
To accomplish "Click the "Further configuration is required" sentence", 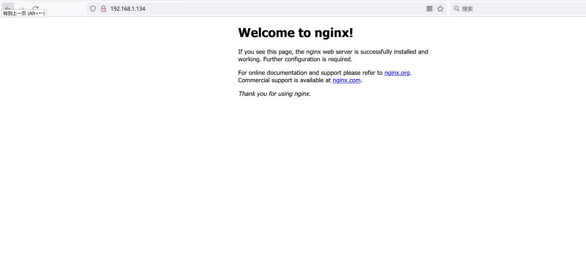I will [308, 59].
